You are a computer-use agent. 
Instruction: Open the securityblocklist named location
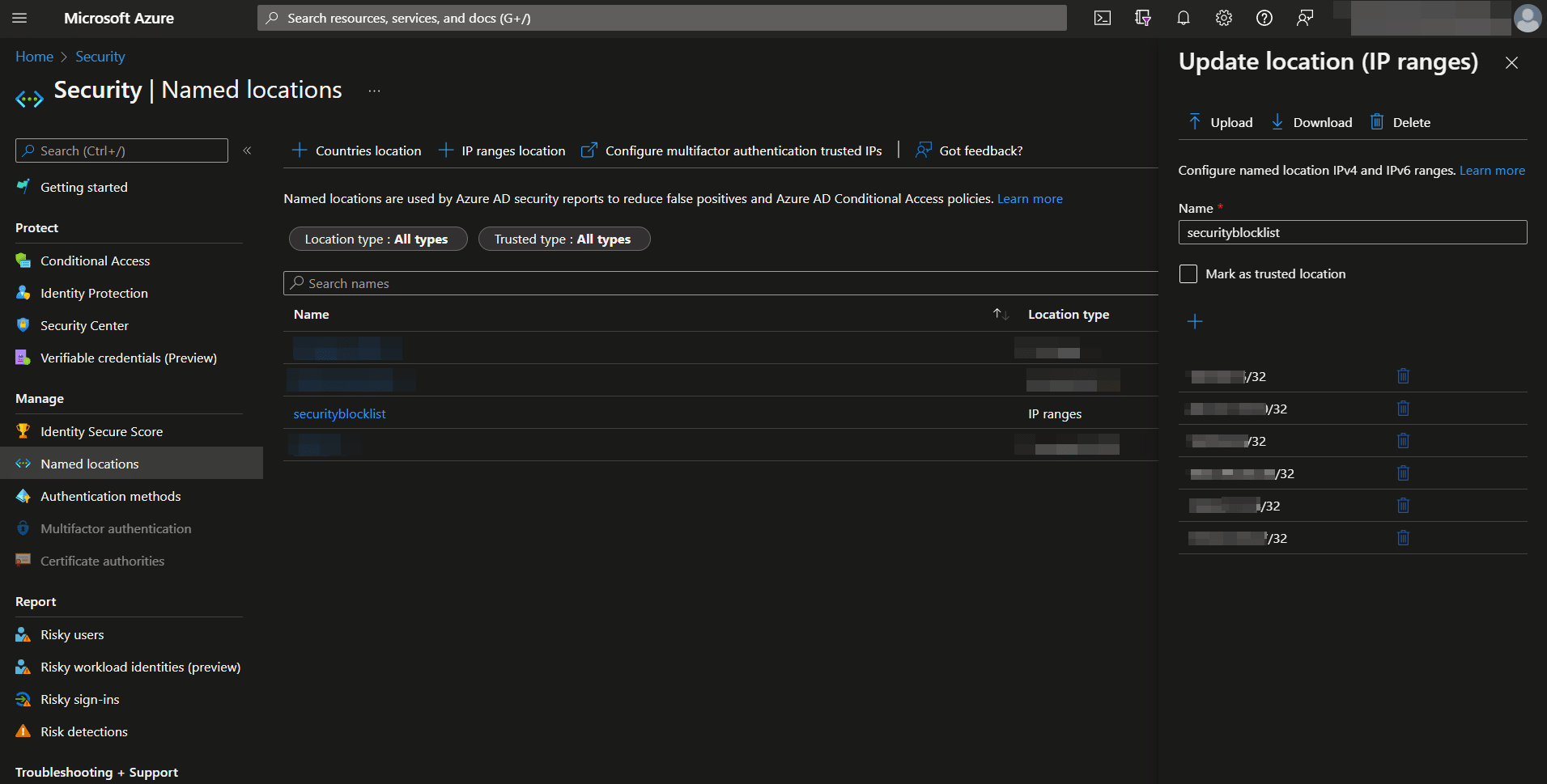(x=339, y=413)
